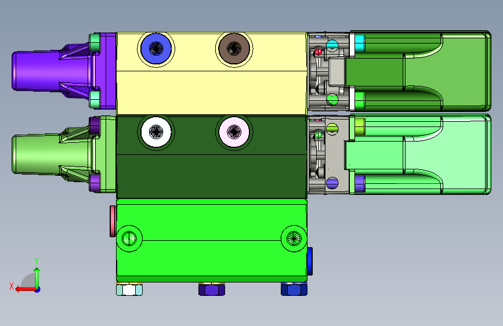The image size is (503, 326).
Task: Select the white hex nut under base
Action: pyautogui.click(x=129, y=289)
